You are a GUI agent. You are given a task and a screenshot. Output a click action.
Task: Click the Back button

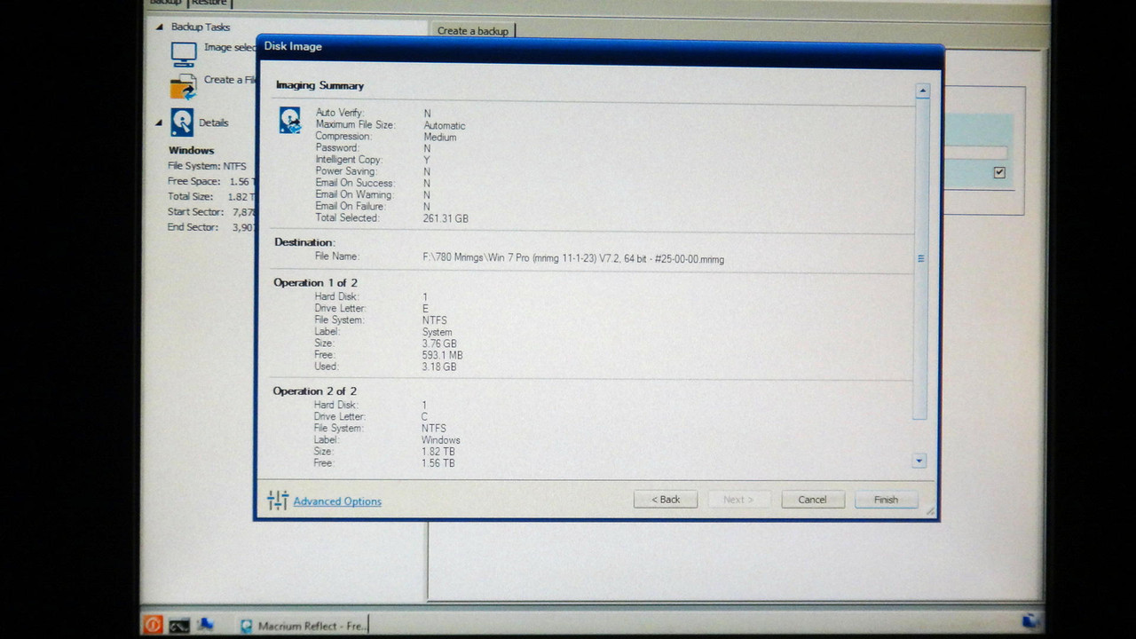(666, 500)
